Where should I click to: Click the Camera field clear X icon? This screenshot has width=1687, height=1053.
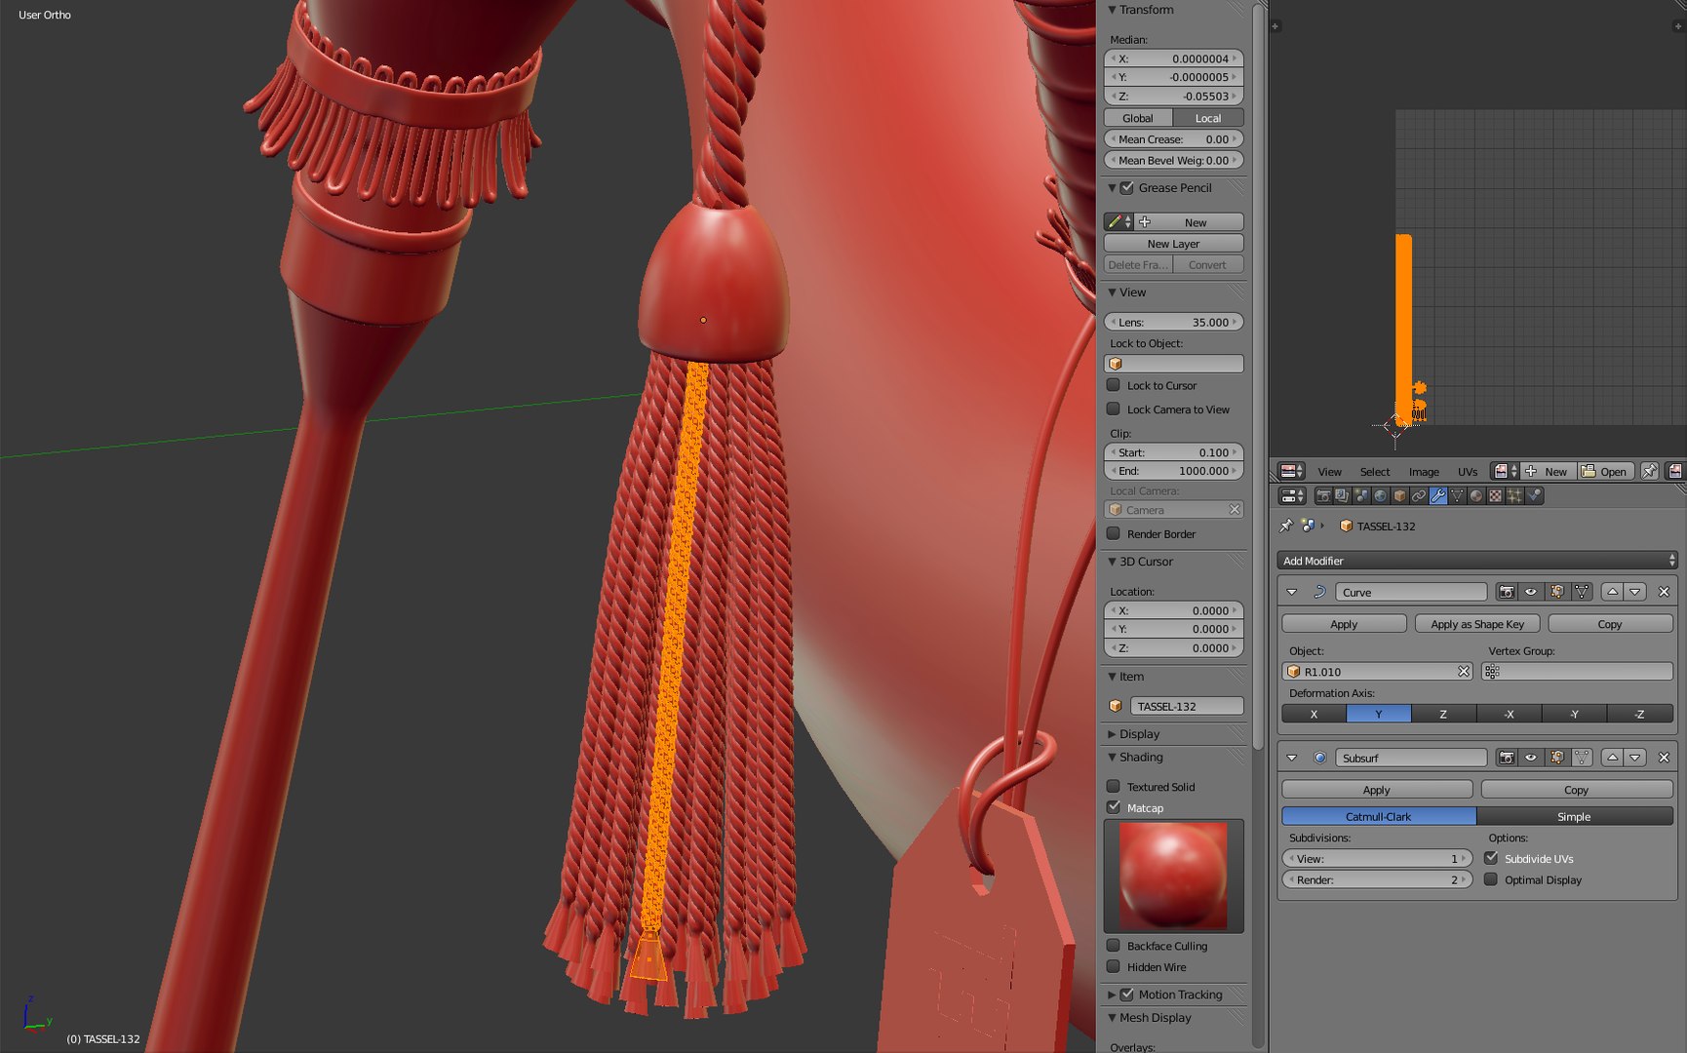point(1235,510)
